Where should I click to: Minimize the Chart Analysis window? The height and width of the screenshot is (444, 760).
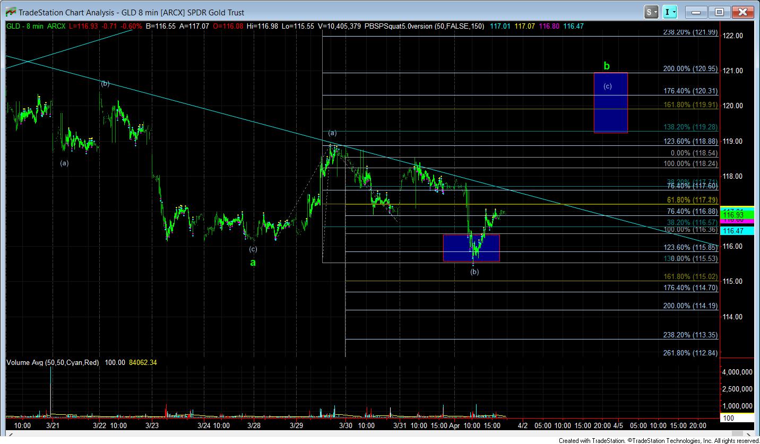tap(696, 12)
